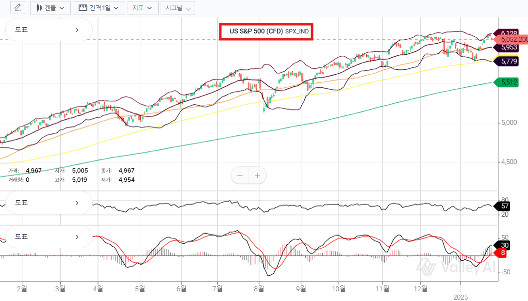Expand the 도표 panel on RSI chart
The image size is (528, 301).
[49, 203]
